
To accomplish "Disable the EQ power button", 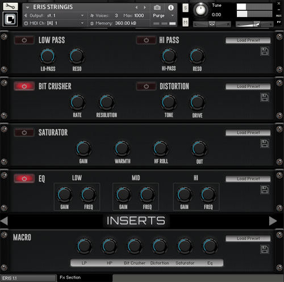I will 24,179.
